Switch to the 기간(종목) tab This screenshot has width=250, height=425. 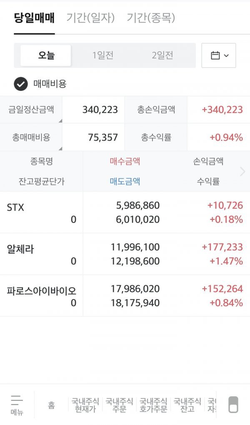click(x=151, y=18)
